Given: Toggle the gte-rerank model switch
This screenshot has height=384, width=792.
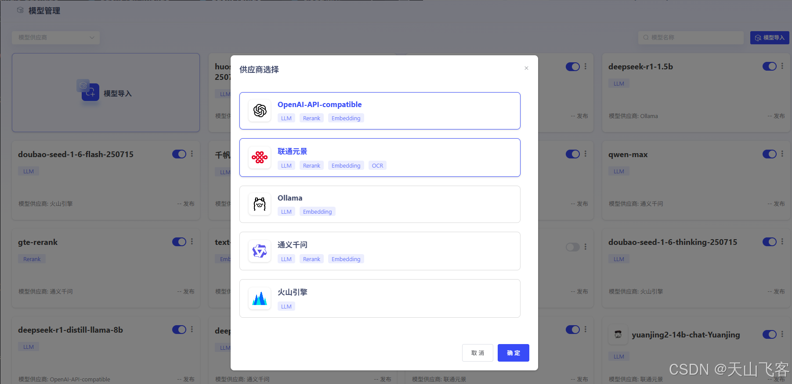Looking at the screenshot, I should [179, 242].
